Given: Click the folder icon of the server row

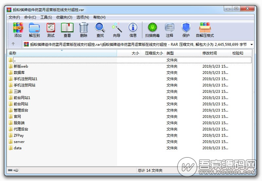Looking at the screenshot, I should (x=10, y=142).
